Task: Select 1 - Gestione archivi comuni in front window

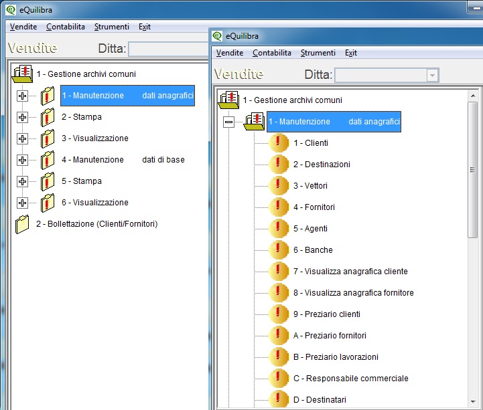Action: pos(292,100)
